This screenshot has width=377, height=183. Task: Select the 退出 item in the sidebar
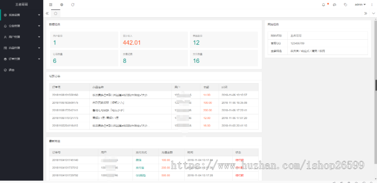click(12, 70)
